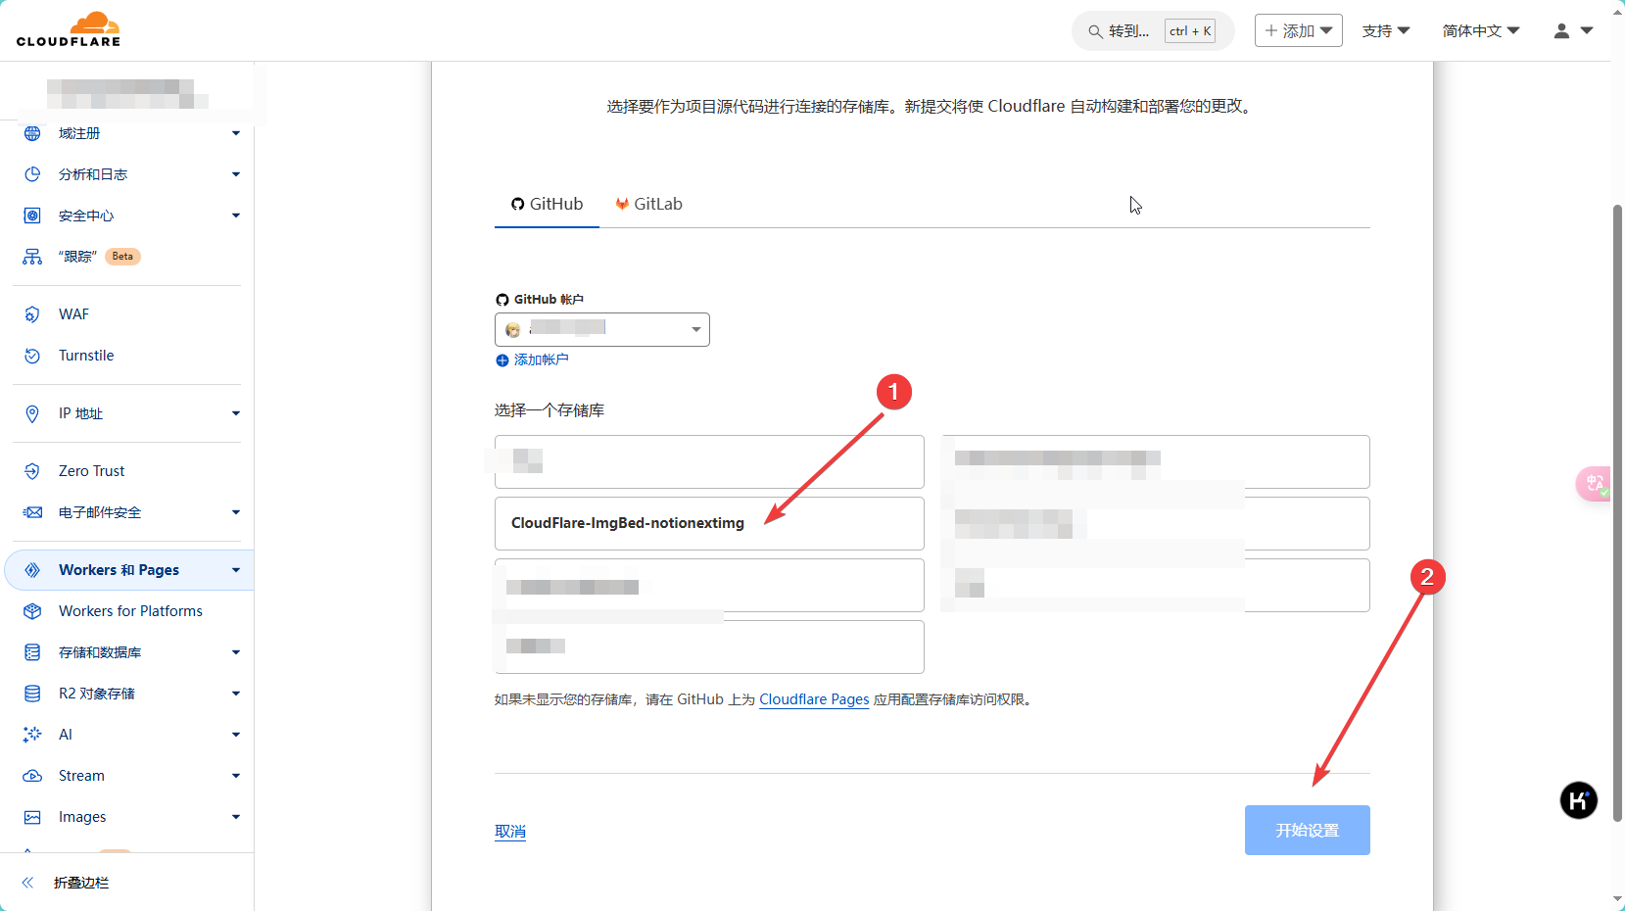Viewport: 1625px width, 911px height.
Task: Click the AI sparkle icon
Action: click(32, 735)
